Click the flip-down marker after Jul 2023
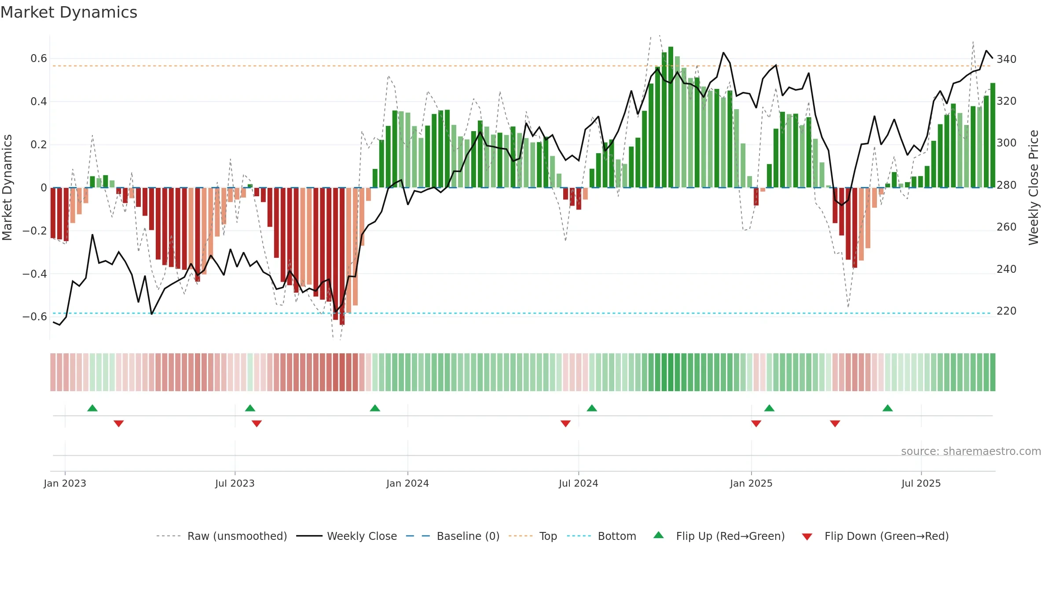 257,423
